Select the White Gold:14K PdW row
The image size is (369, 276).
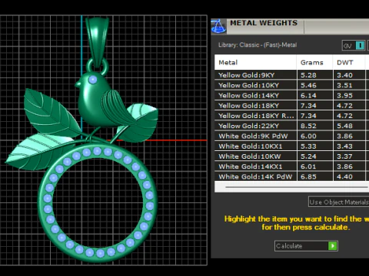[291, 176]
